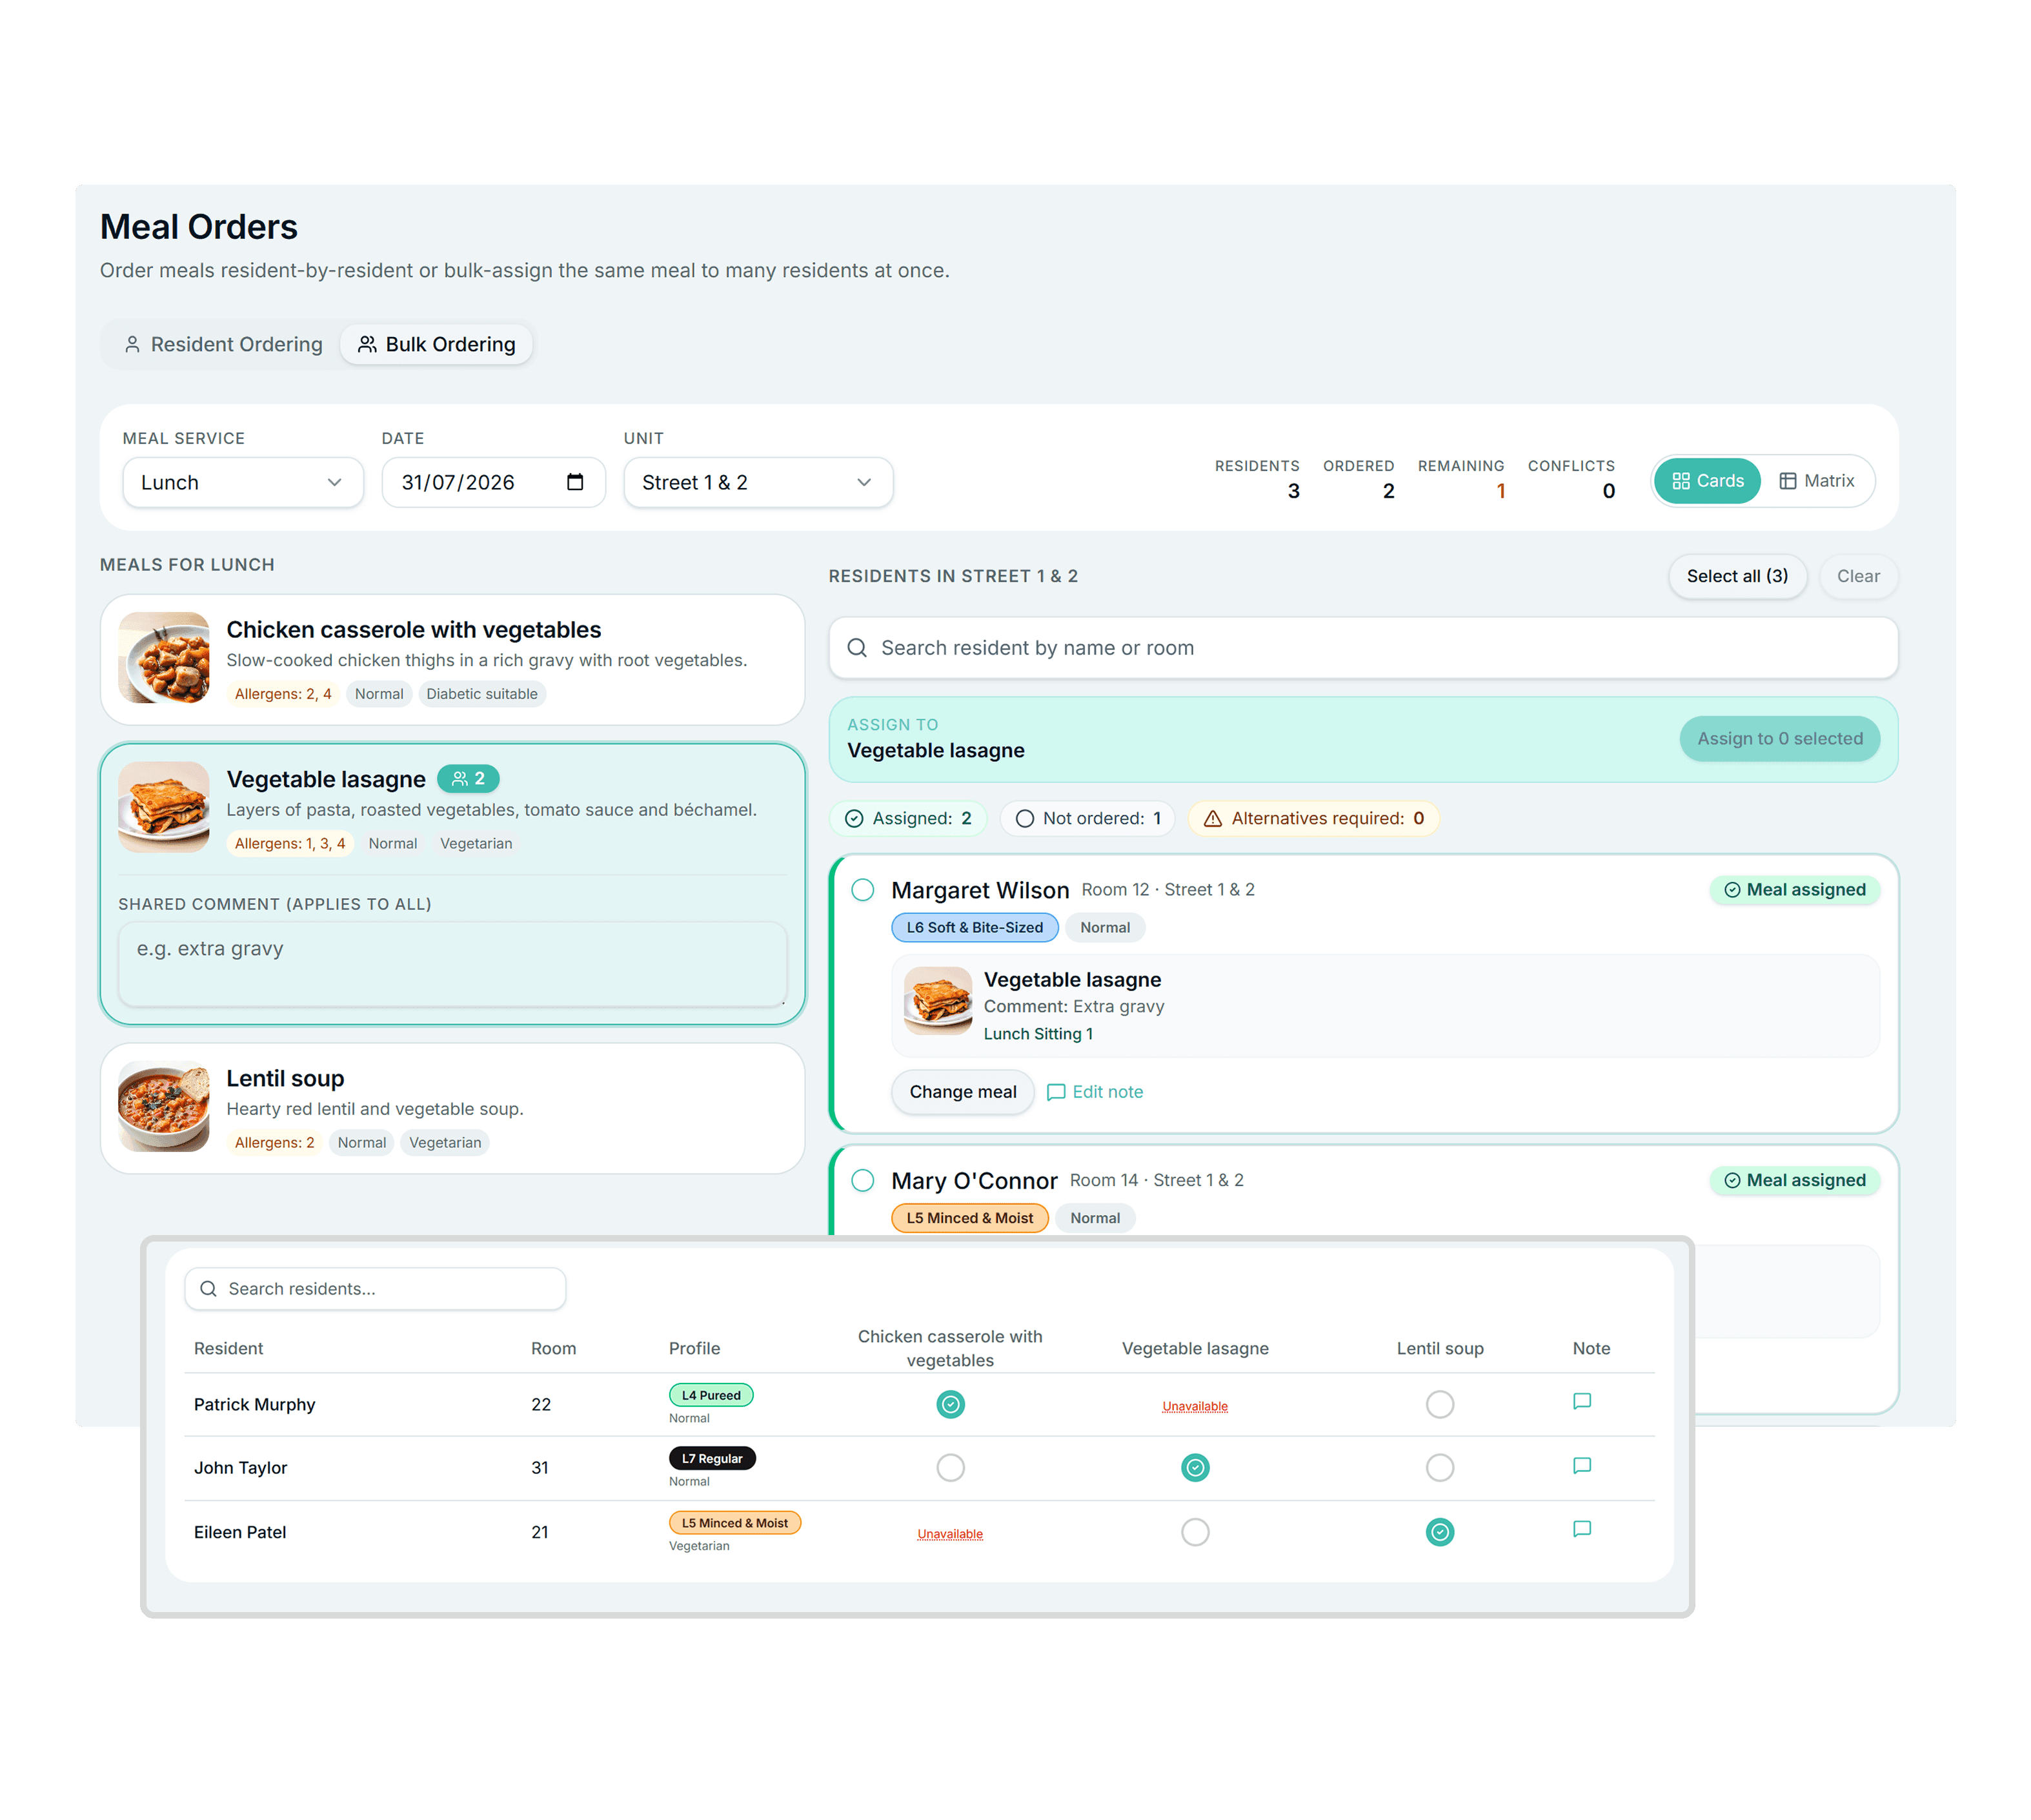
Task: Switch to Cards view
Action: (1706, 481)
